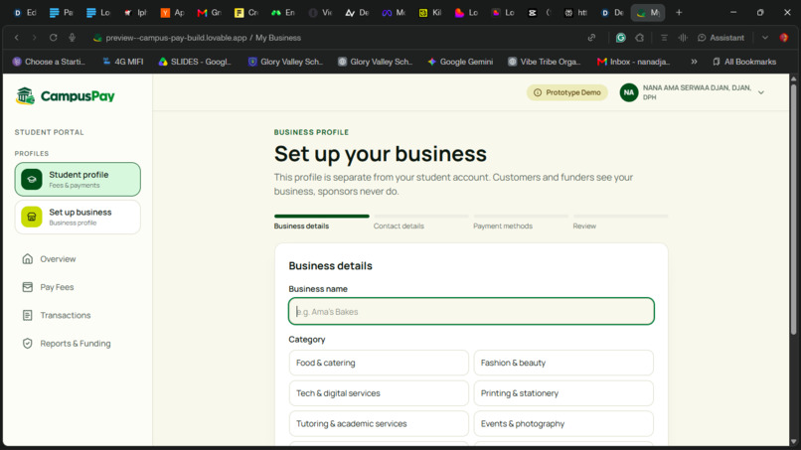Click the red profile icon in browser toolbar
The width and height of the screenshot is (801, 450).
784,38
